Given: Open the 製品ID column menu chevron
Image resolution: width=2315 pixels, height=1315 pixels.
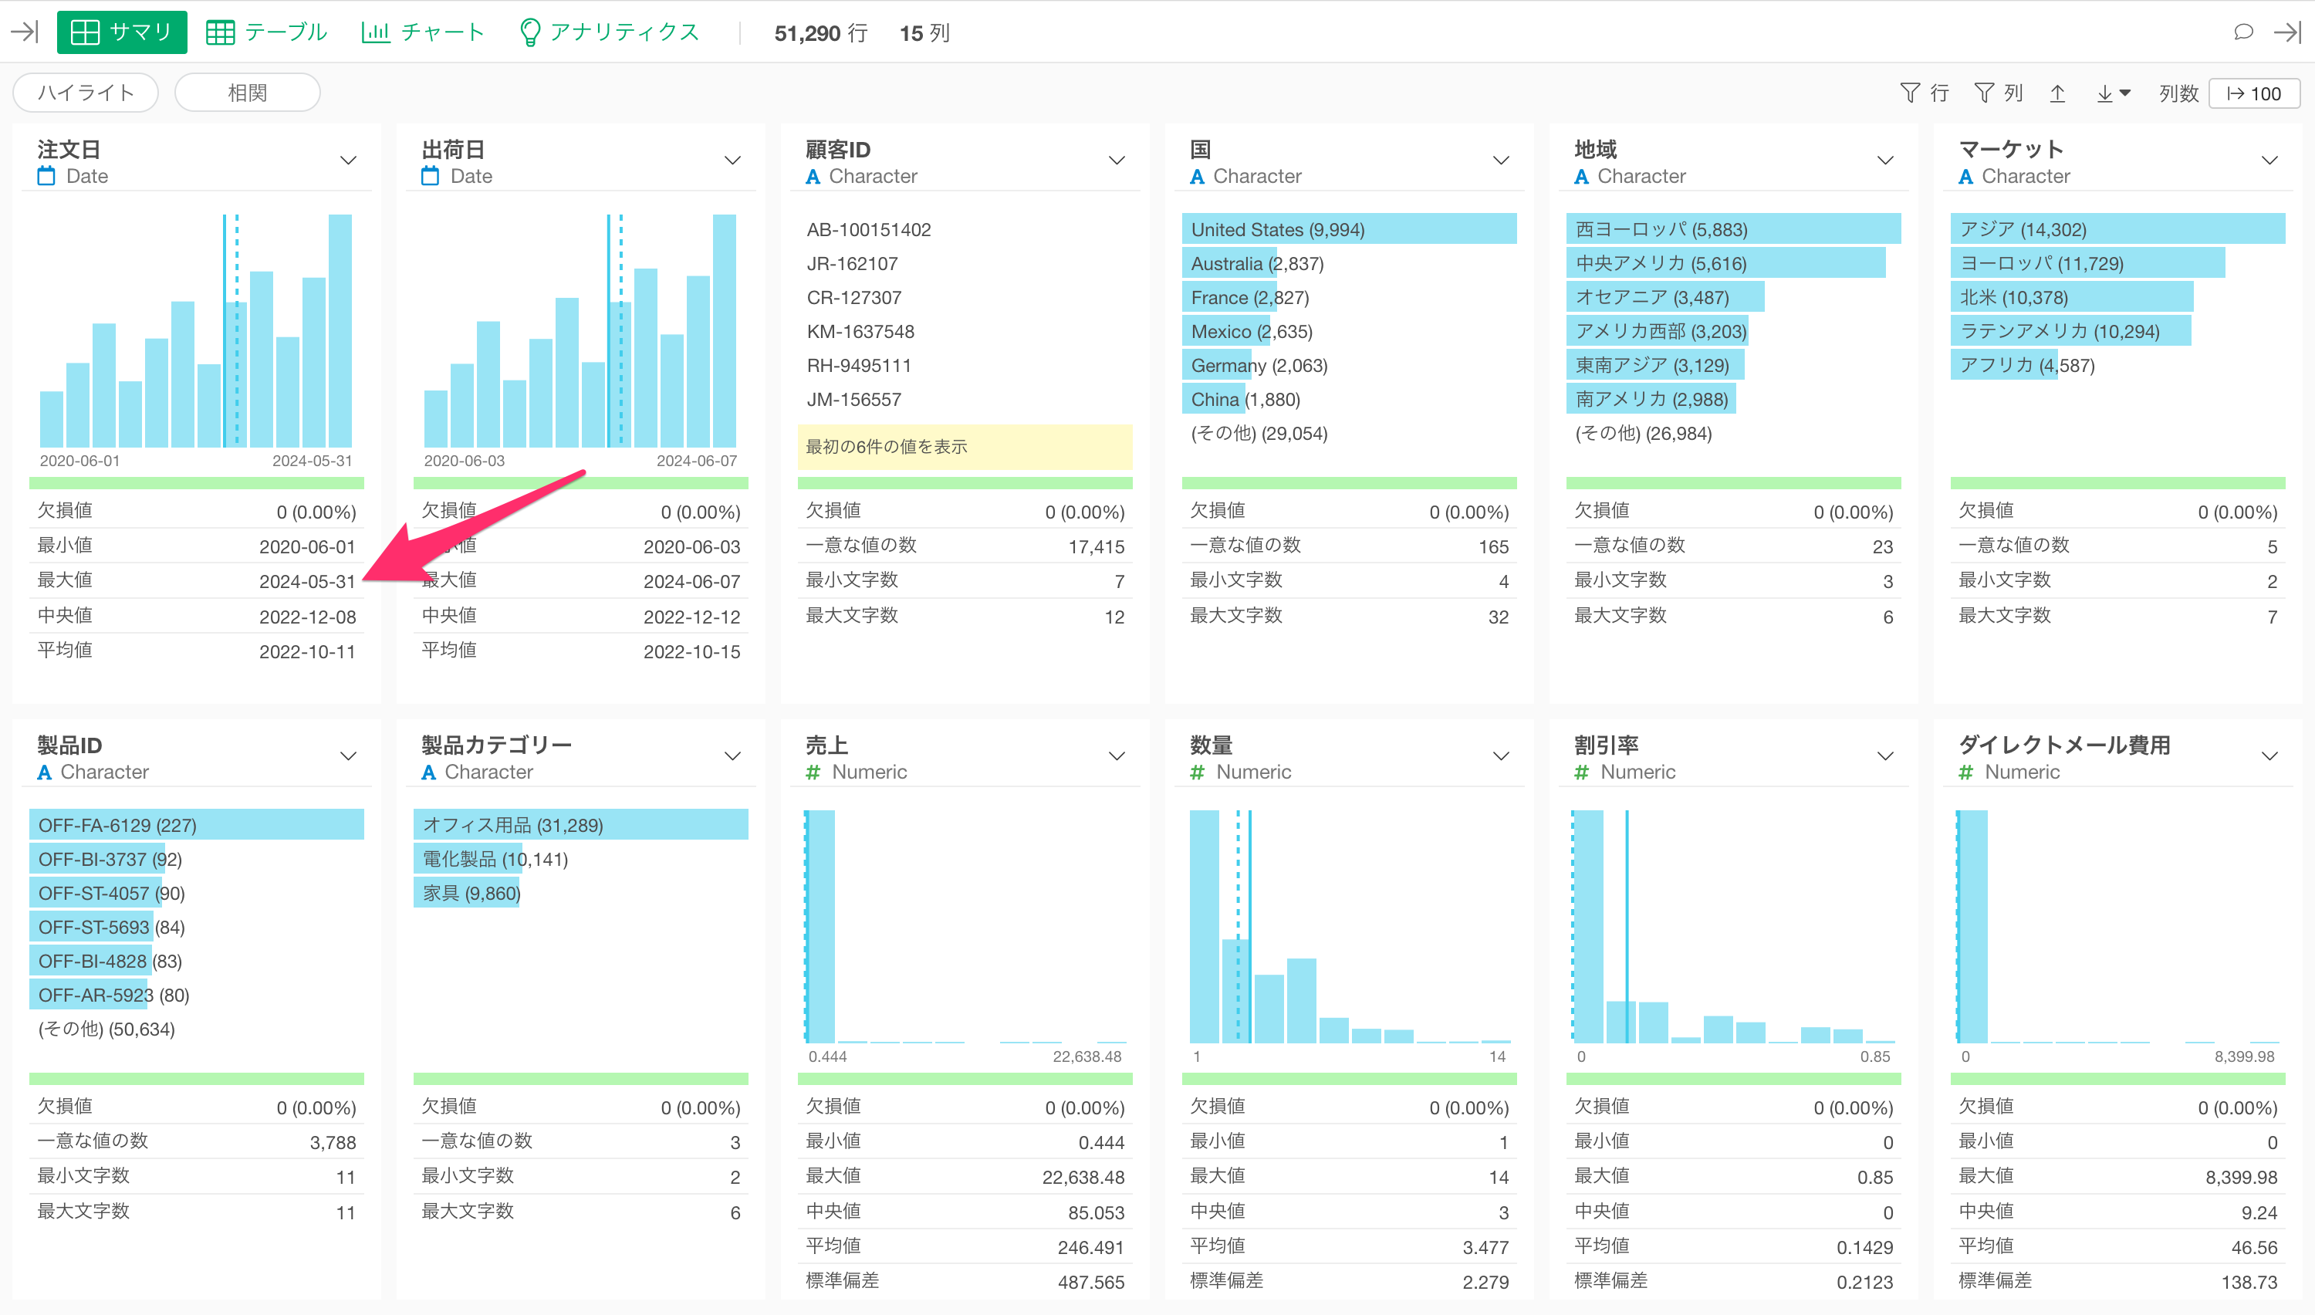Looking at the screenshot, I should point(349,757).
